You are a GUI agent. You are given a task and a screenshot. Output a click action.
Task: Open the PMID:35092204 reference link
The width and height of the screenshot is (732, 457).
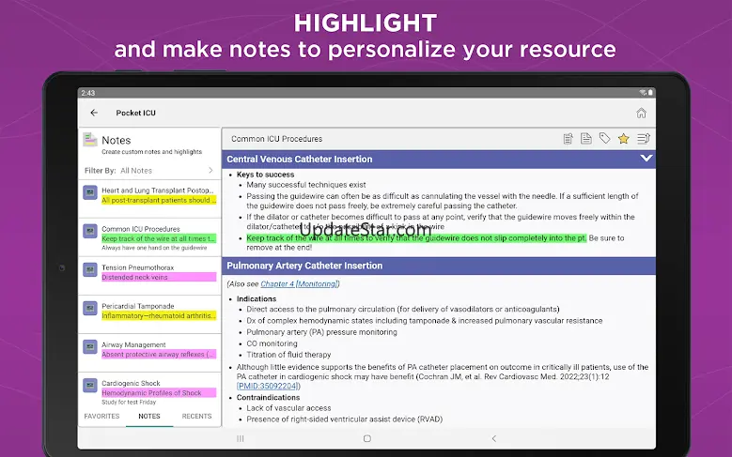click(x=268, y=386)
